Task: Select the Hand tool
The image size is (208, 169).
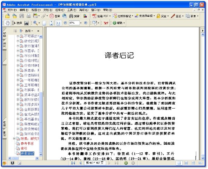Action: pos(7,23)
